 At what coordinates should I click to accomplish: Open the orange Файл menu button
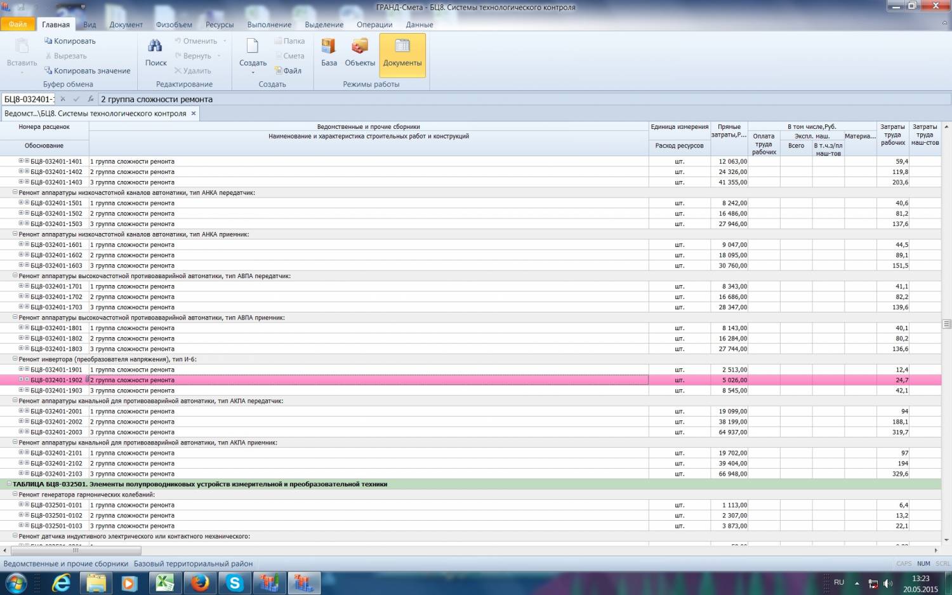pyautogui.click(x=18, y=24)
